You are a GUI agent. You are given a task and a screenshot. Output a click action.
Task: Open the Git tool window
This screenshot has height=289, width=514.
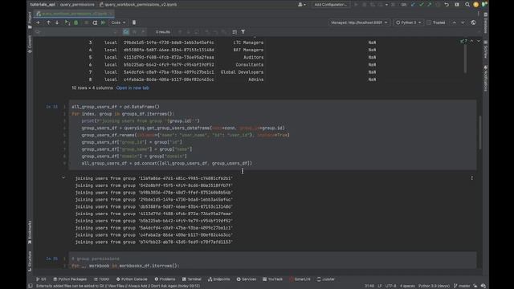[x=41, y=279]
